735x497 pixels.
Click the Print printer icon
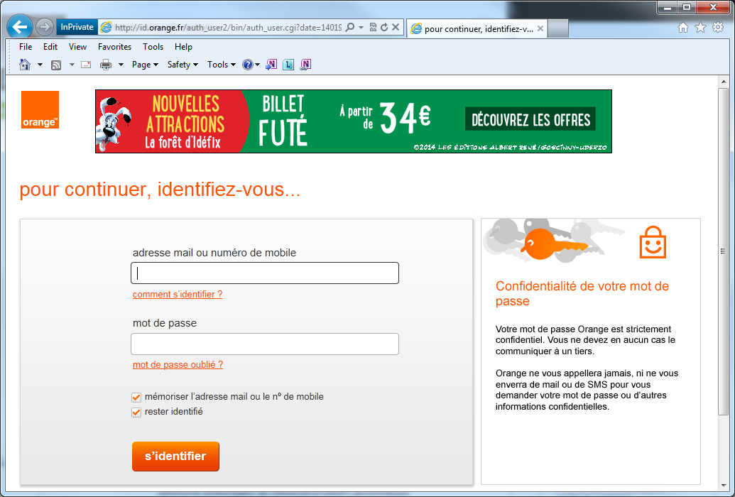tap(106, 65)
